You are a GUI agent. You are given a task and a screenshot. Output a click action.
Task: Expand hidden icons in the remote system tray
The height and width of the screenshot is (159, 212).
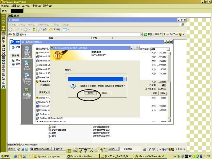coord(160,149)
